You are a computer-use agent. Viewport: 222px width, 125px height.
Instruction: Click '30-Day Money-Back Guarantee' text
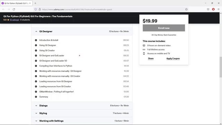point(164,35)
